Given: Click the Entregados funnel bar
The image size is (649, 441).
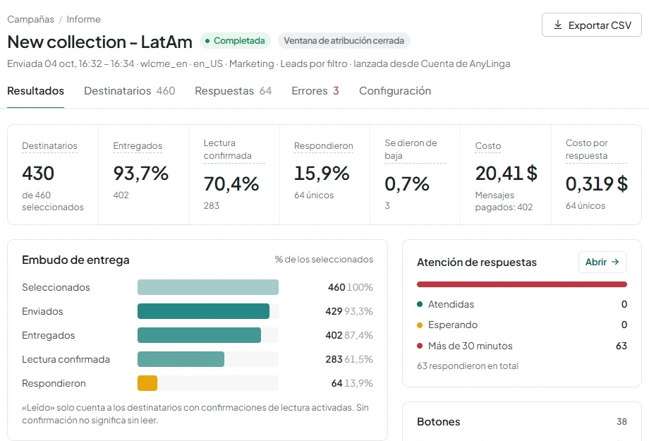Looking at the screenshot, I should click(x=199, y=335).
